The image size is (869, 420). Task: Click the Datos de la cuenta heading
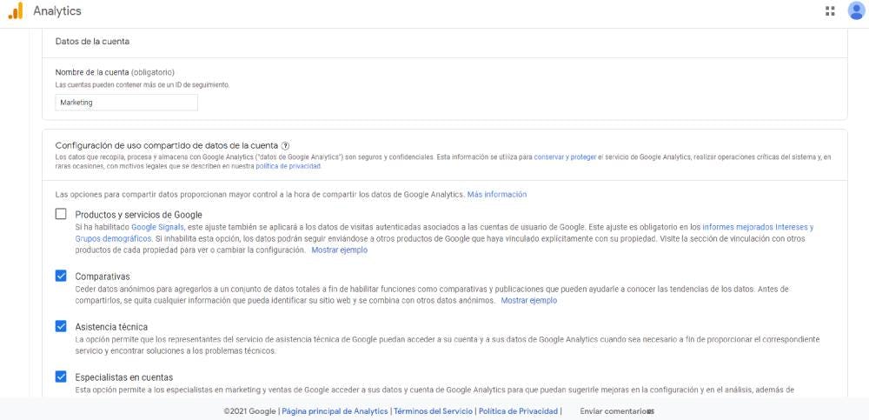[x=93, y=42]
